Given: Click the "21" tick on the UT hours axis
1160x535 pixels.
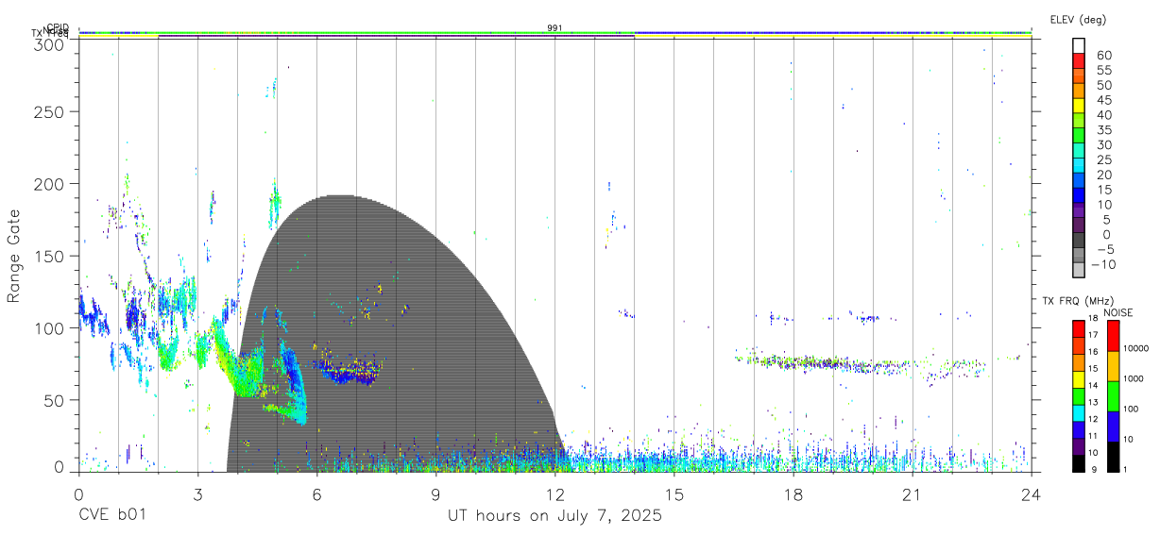Looking at the screenshot, I should (x=913, y=494).
